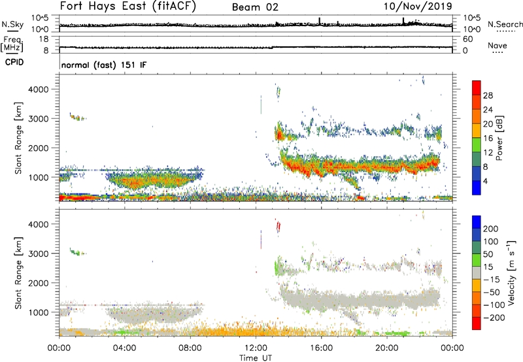Click the dark blue top of velocity colorbar
523x362 pixels.
click(x=477, y=222)
